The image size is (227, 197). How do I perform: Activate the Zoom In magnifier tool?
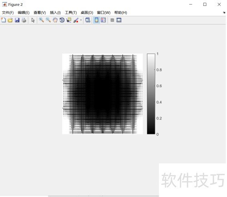coord(41,20)
